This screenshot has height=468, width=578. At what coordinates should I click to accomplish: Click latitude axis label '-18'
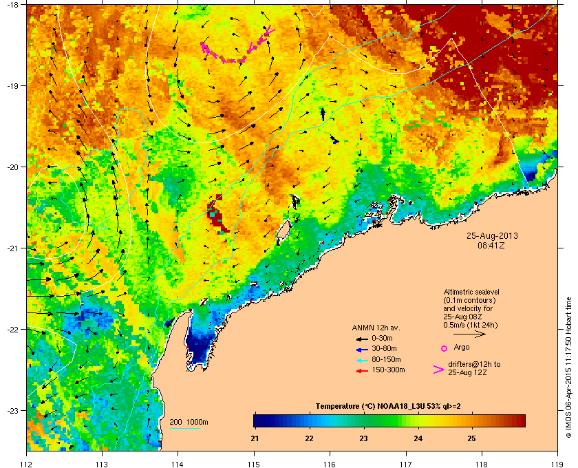click(x=12, y=5)
